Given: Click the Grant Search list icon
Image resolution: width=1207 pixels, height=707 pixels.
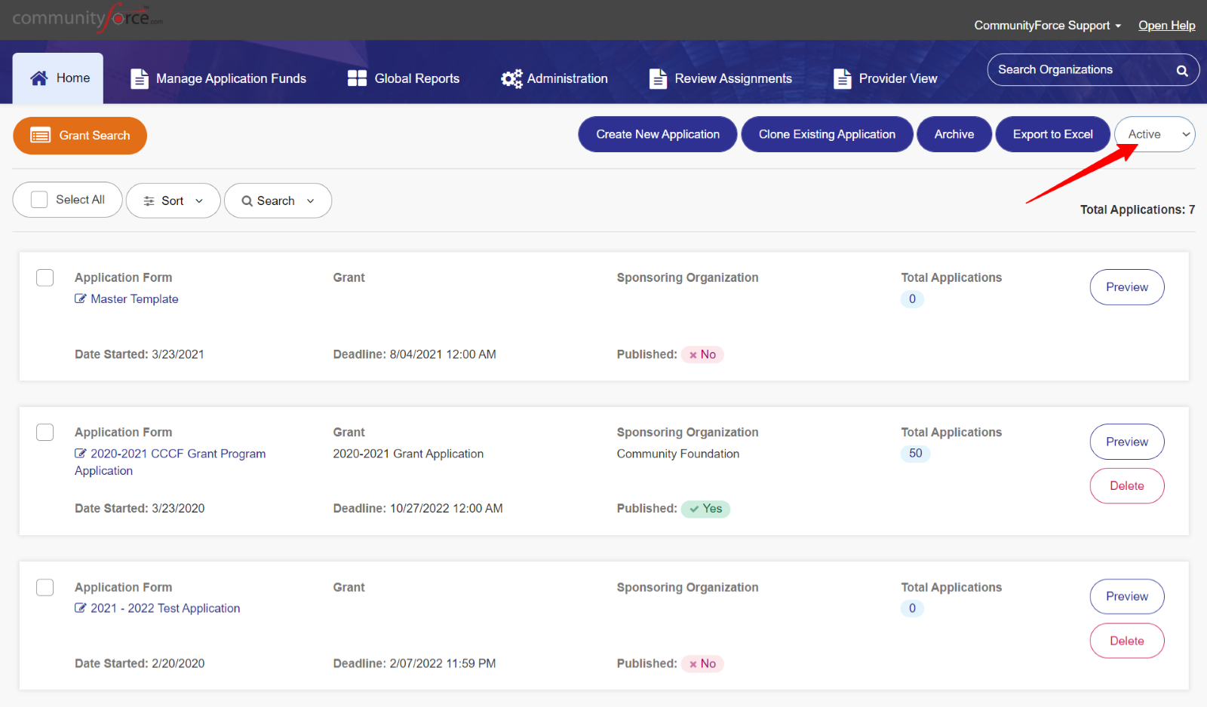Looking at the screenshot, I should click(x=40, y=136).
